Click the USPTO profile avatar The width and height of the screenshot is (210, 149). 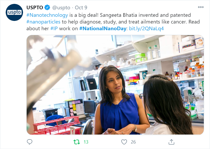click(14, 12)
